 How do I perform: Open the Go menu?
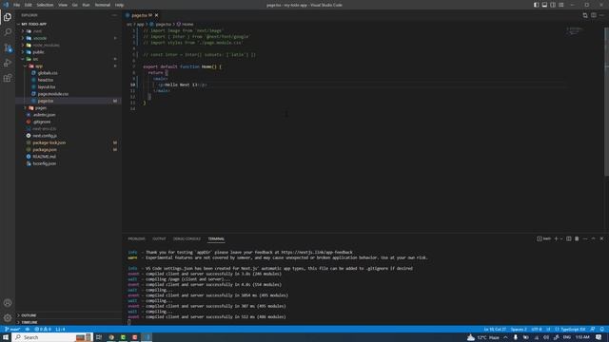(75, 5)
